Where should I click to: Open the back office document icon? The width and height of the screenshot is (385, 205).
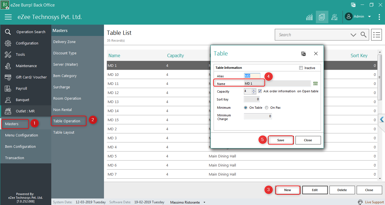322,17
